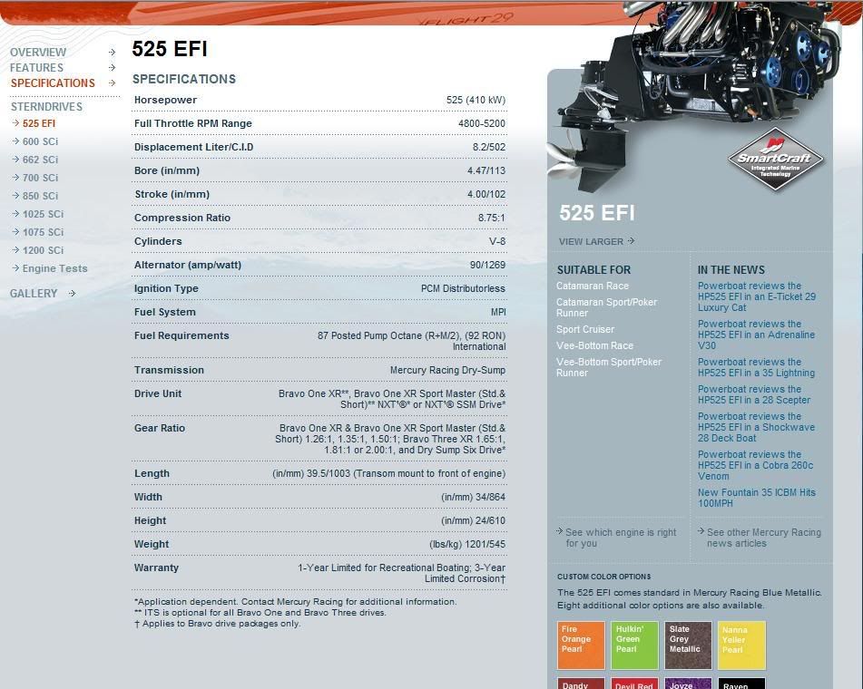Open the Engine Tests page

(54, 268)
